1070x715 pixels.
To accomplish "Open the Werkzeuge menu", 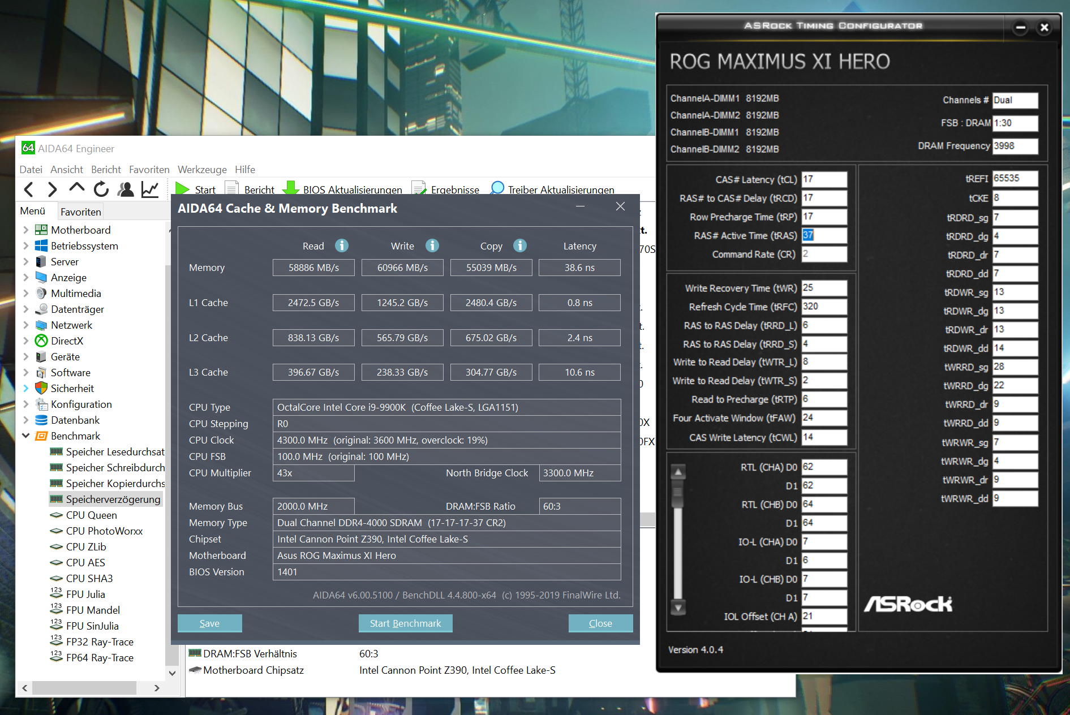I will tap(202, 170).
